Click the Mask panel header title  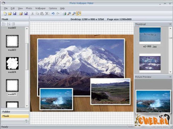pos(5,19)
